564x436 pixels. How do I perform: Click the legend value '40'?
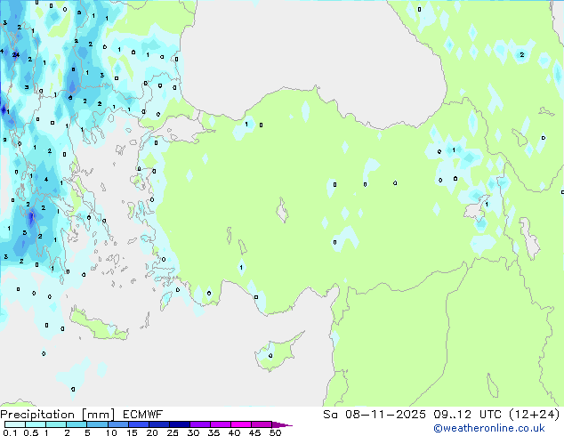point(234,432)
